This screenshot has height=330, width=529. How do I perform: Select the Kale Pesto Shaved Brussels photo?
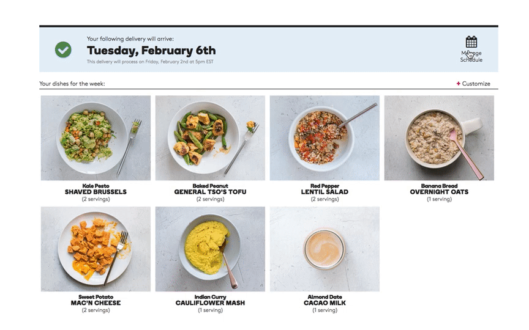(x=96, y=138)
